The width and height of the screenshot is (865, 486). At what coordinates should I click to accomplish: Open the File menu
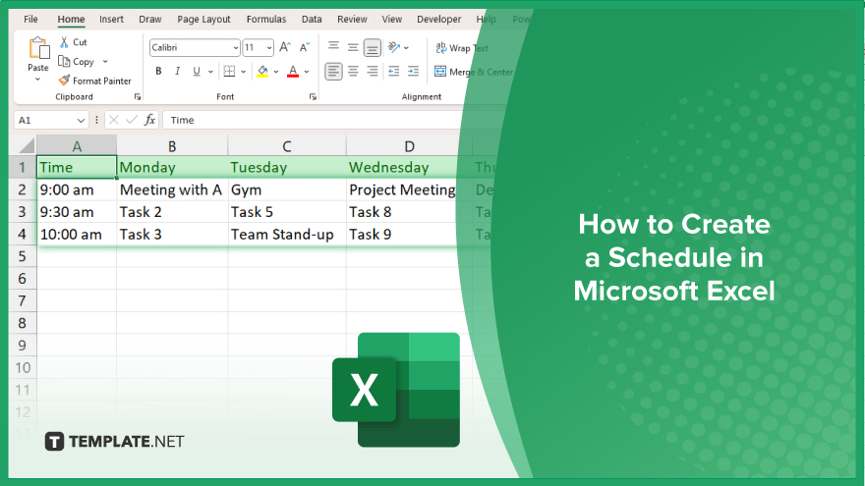point(30,20)
